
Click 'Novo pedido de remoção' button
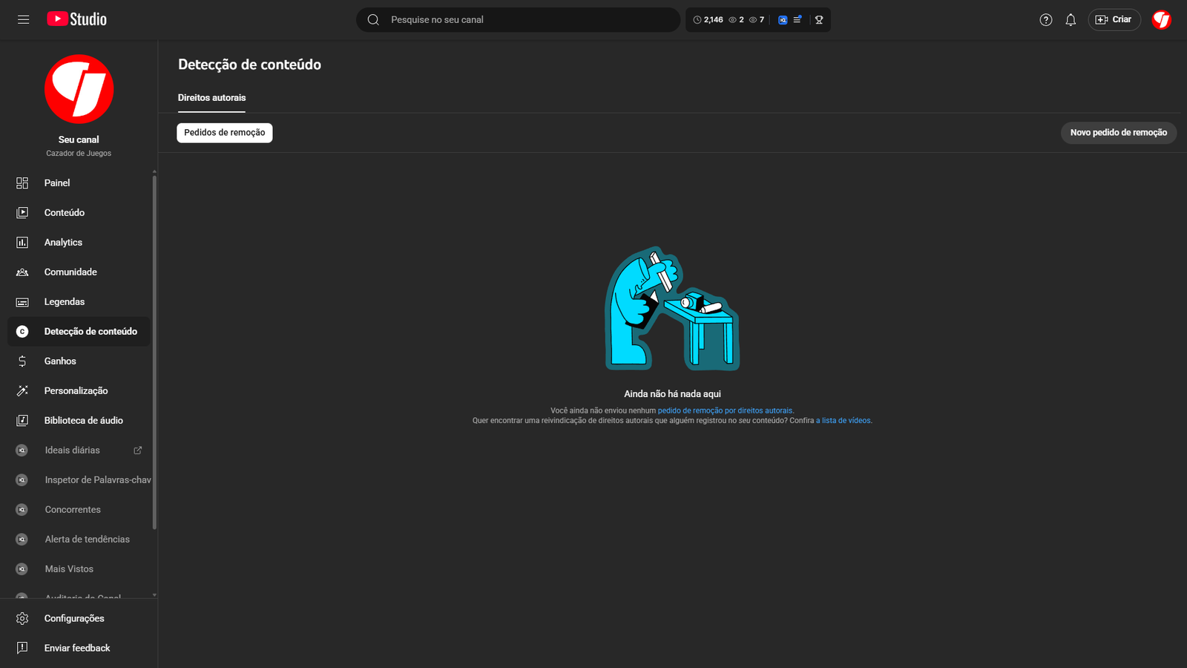tap(1119, 133)
